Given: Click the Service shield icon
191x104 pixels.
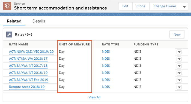Looking at the screenshot, I should point(7,6).
